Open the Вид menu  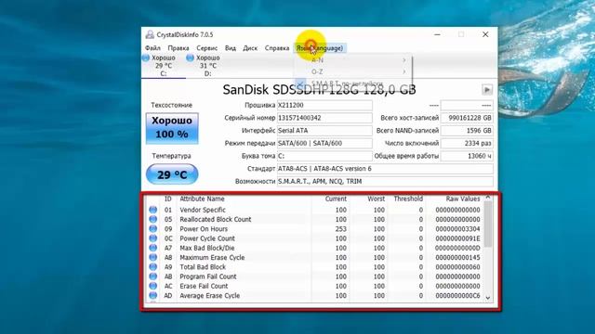pyautogui.click(x=231, y=48)
